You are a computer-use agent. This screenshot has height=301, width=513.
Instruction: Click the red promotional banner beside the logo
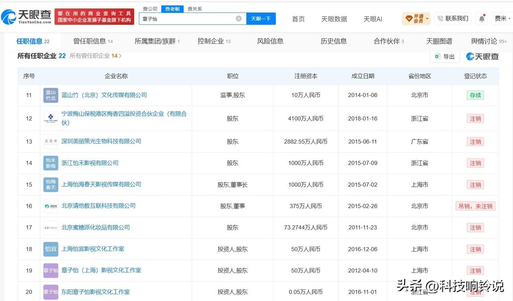[94, 16]
